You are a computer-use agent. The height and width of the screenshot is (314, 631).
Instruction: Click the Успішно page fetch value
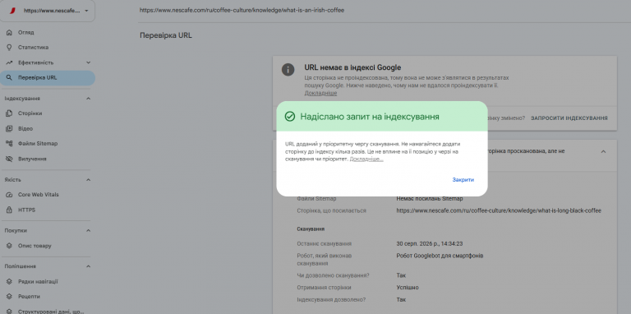408,288
